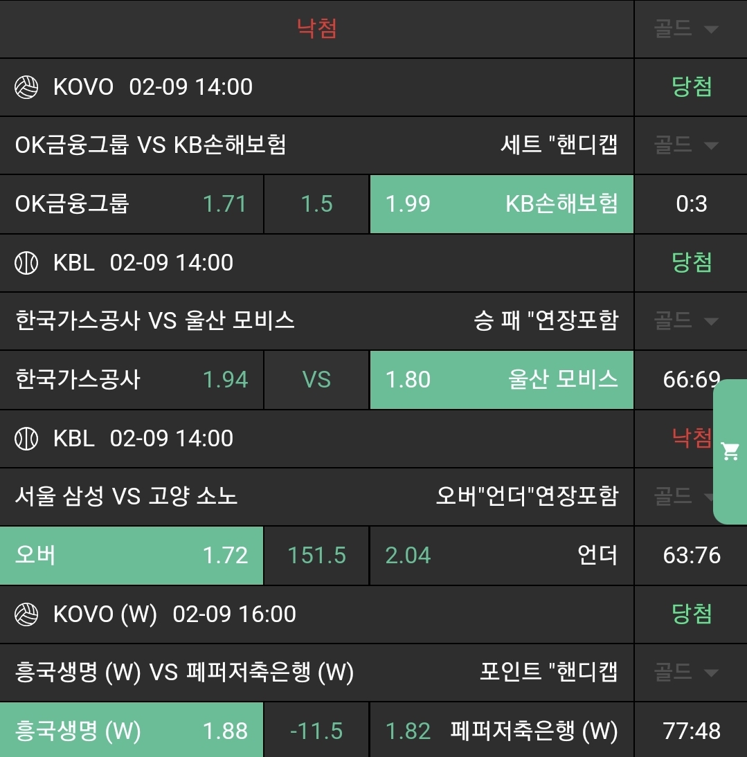Click the volleyball icon beside KOVO (W)
This screenshot has width=747, height=757.
point(27,614)
